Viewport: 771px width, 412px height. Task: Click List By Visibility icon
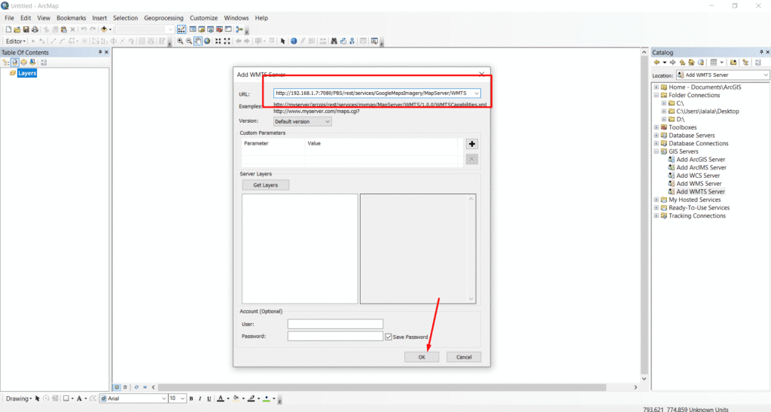click(23, 63)
